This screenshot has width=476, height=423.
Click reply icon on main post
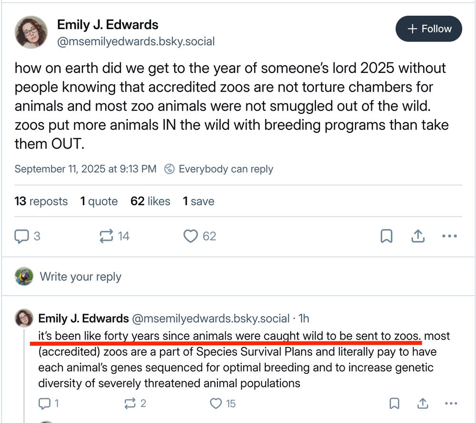[x=22, y=236]
